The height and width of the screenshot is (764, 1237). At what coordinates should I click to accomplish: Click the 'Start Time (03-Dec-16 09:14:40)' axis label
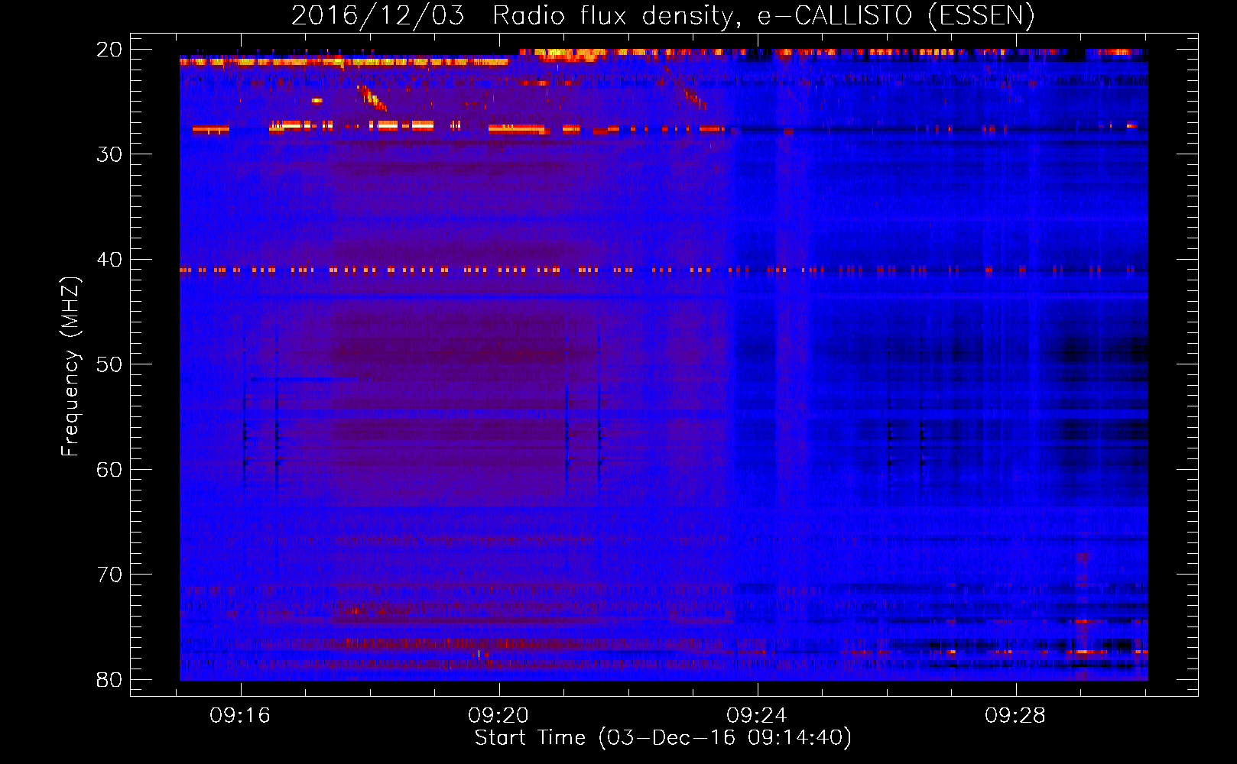pyautogui.click(x=663, y=738)
